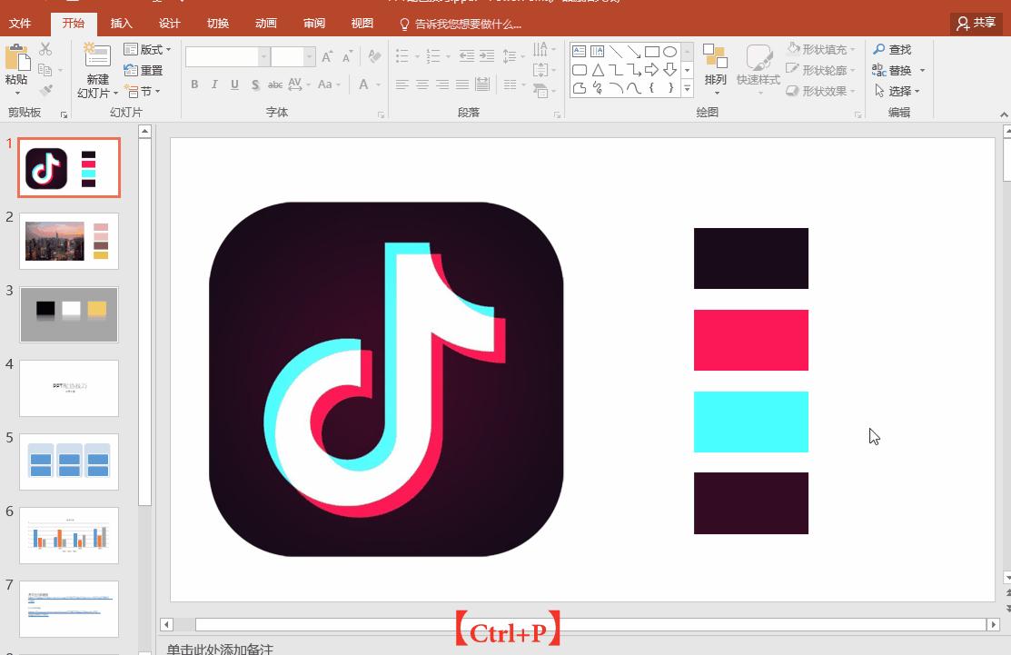
Task: Expand the Section (节) dropdown
Action: pyautogui.click(x=144, y=91)
